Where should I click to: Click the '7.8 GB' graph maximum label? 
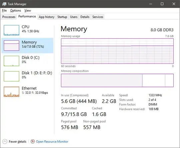(x=169, y=36)
